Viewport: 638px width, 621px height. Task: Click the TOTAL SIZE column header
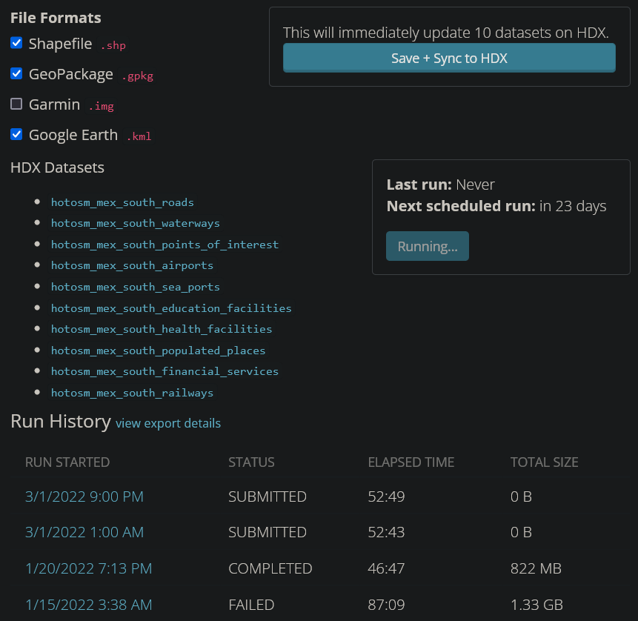(545, 462)
